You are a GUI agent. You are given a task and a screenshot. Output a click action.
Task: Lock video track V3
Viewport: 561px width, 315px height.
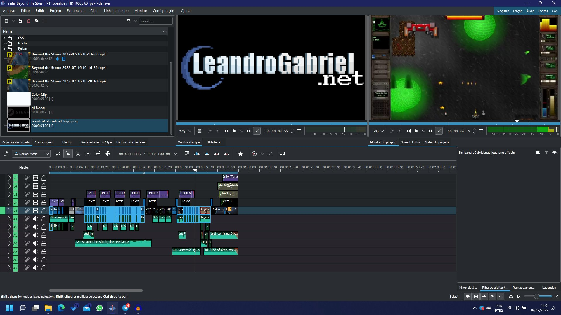coord(44,194)
